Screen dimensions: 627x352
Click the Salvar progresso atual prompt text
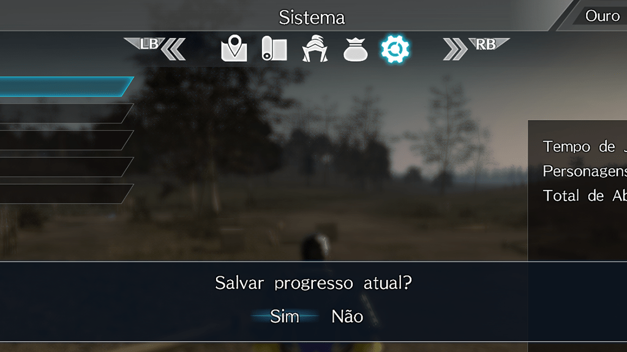click(x=313, y=283)
